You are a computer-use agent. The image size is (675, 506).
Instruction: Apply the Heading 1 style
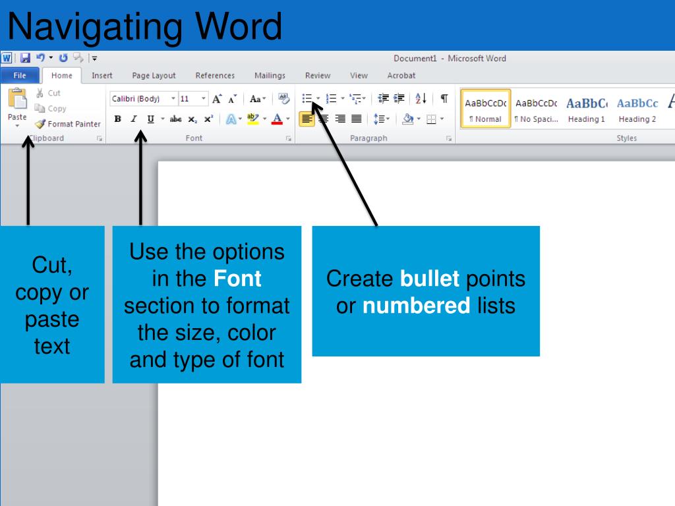click(x=587, y=109)
